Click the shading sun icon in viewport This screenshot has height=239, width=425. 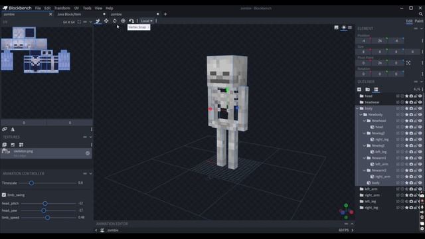344,27
